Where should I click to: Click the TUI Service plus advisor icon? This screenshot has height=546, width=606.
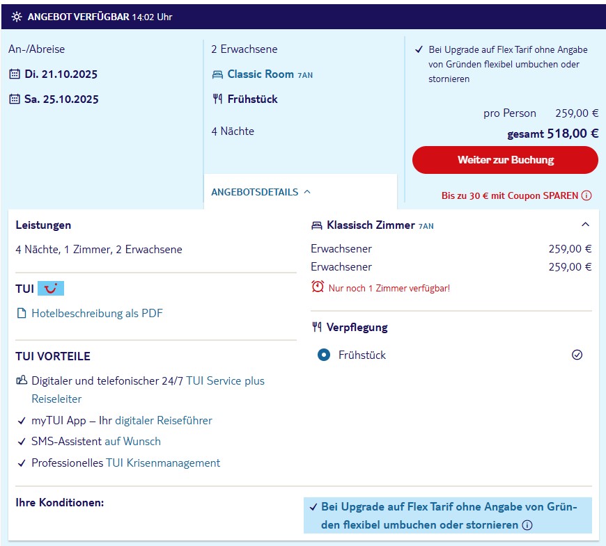pyautogui.click(x=22, y=380)
